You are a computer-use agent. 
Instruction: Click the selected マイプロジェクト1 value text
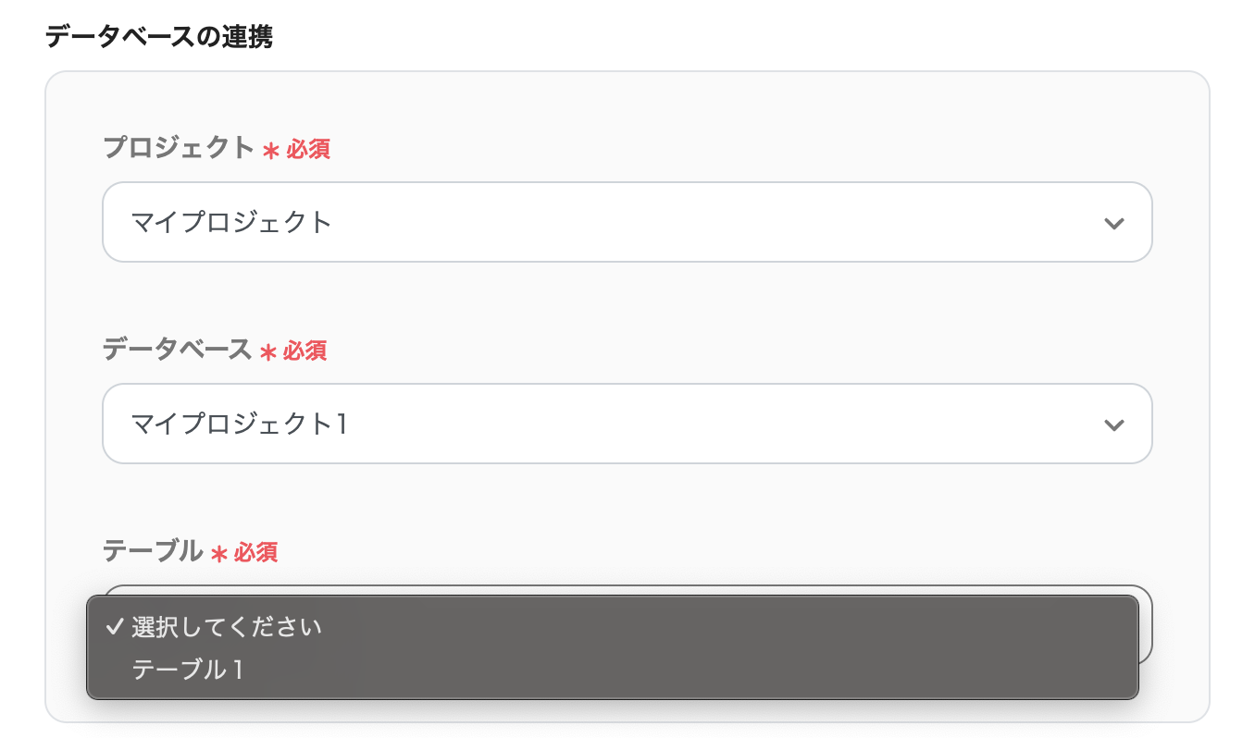tap(240, 424)
